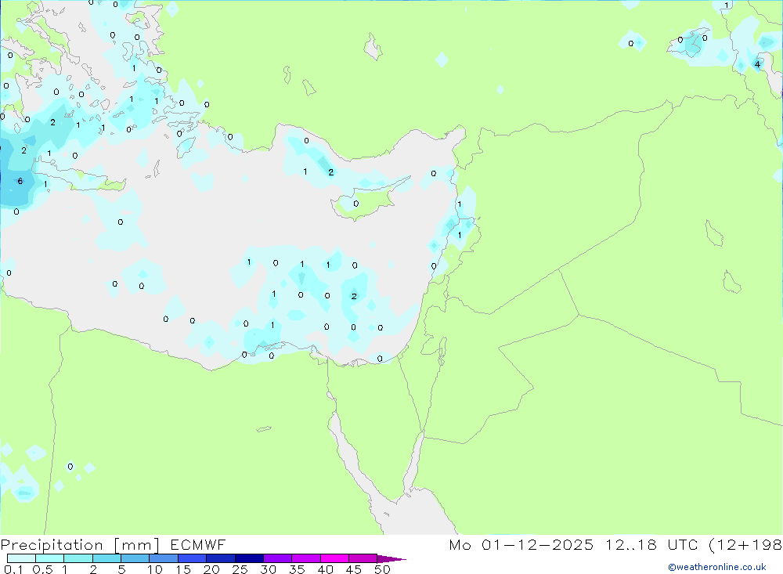The height and width of the screenshot is (574, 783).
Task: Click the '2' value just north of Cyprus
Action: [x=330, y=172]
